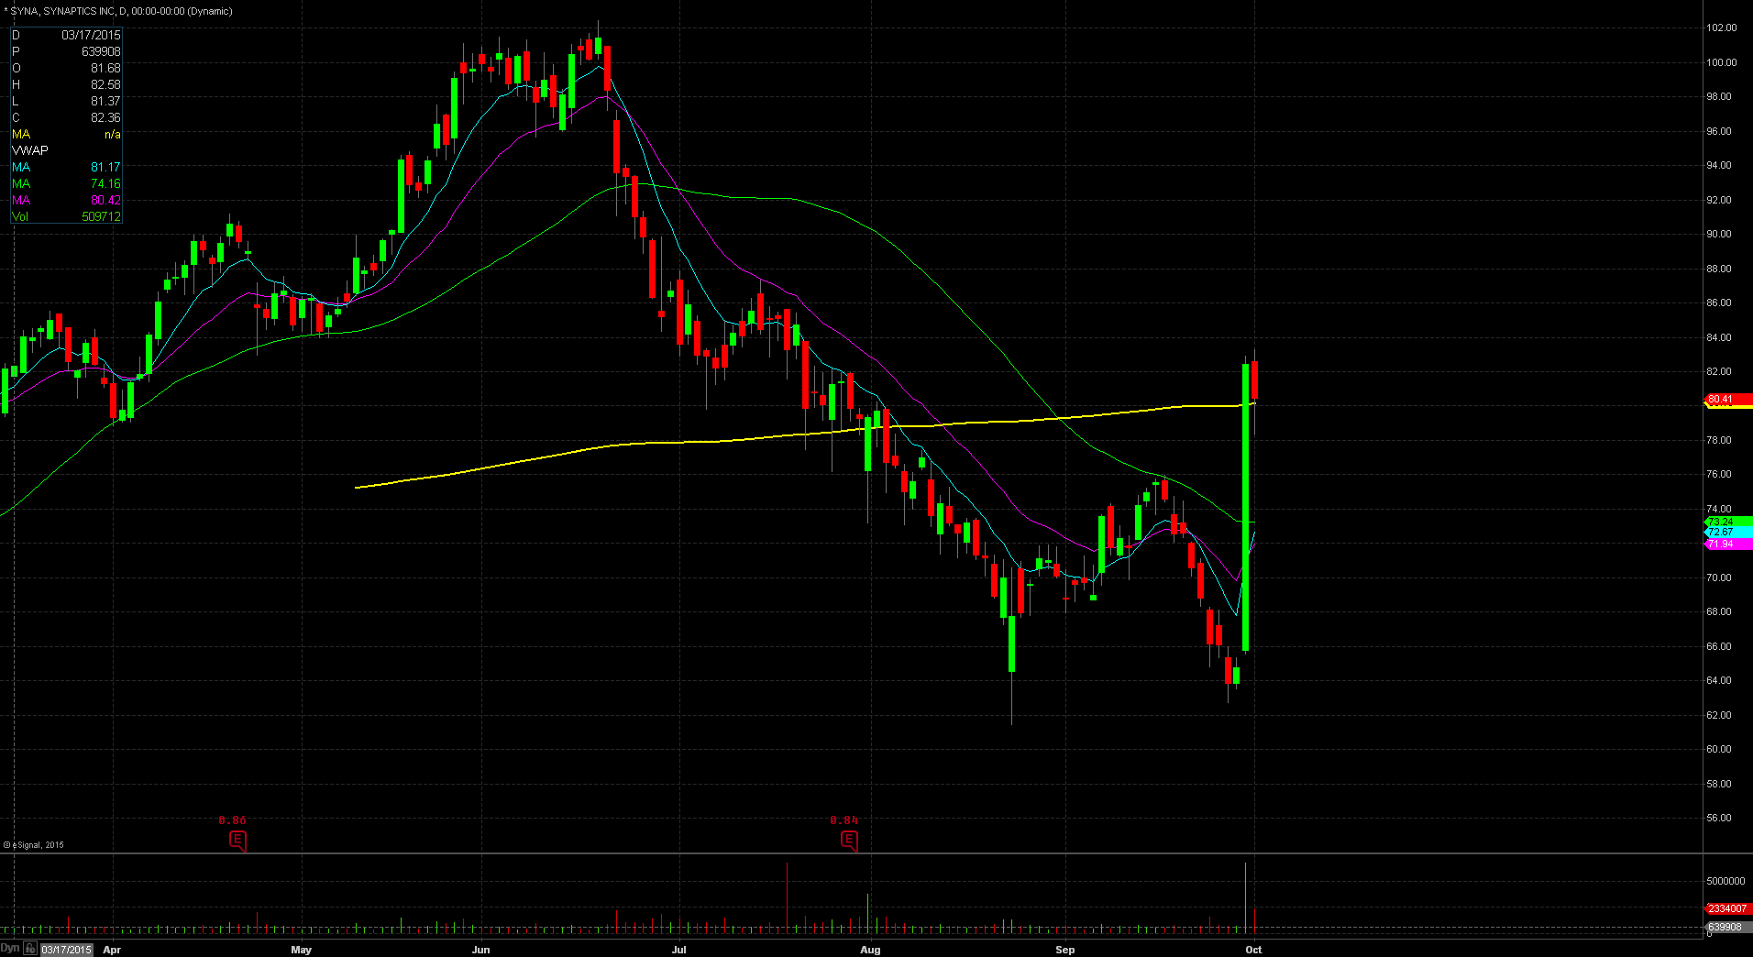Click the red 2334007 volume tag

pos(1727,908)
